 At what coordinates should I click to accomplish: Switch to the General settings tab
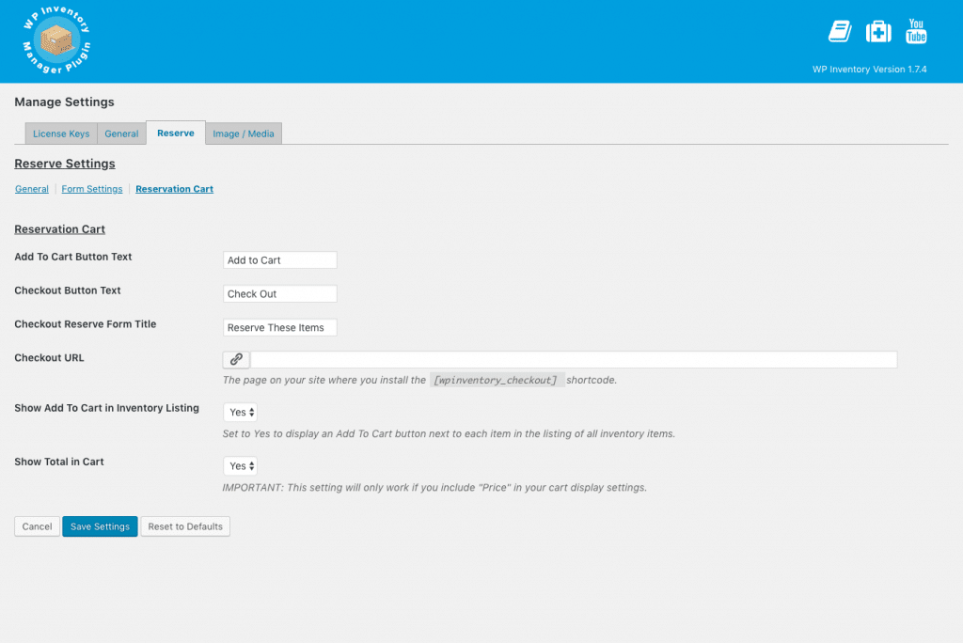click(x=121, y=133)
